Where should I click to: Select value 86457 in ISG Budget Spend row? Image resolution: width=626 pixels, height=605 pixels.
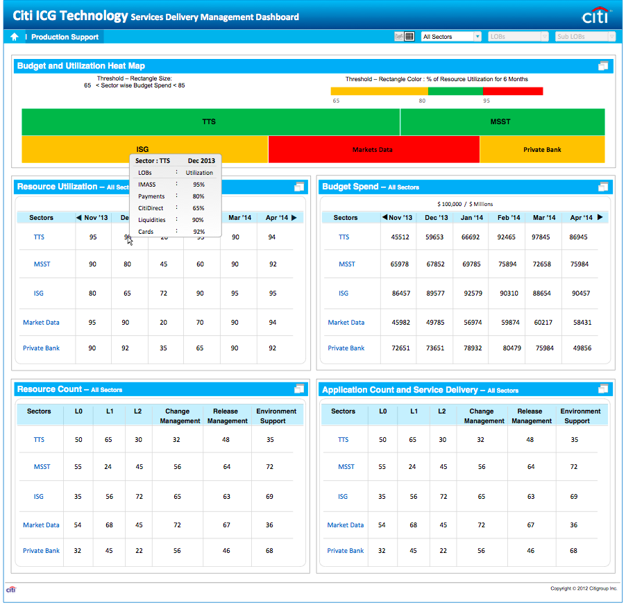coord(401,293)
